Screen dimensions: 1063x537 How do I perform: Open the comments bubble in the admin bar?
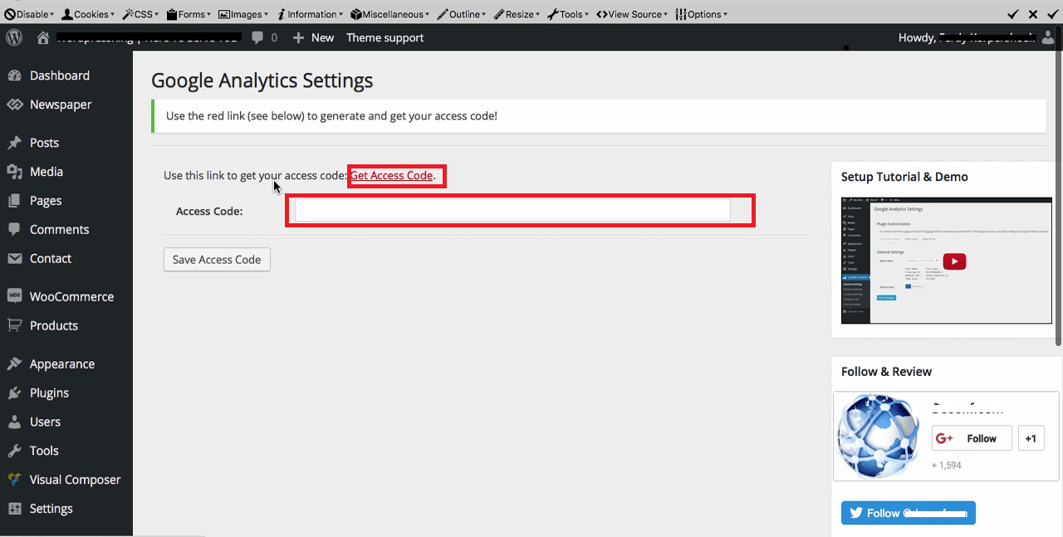(258, 37)
